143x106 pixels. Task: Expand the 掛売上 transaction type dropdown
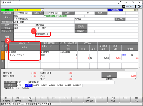[x=42, y=10]
